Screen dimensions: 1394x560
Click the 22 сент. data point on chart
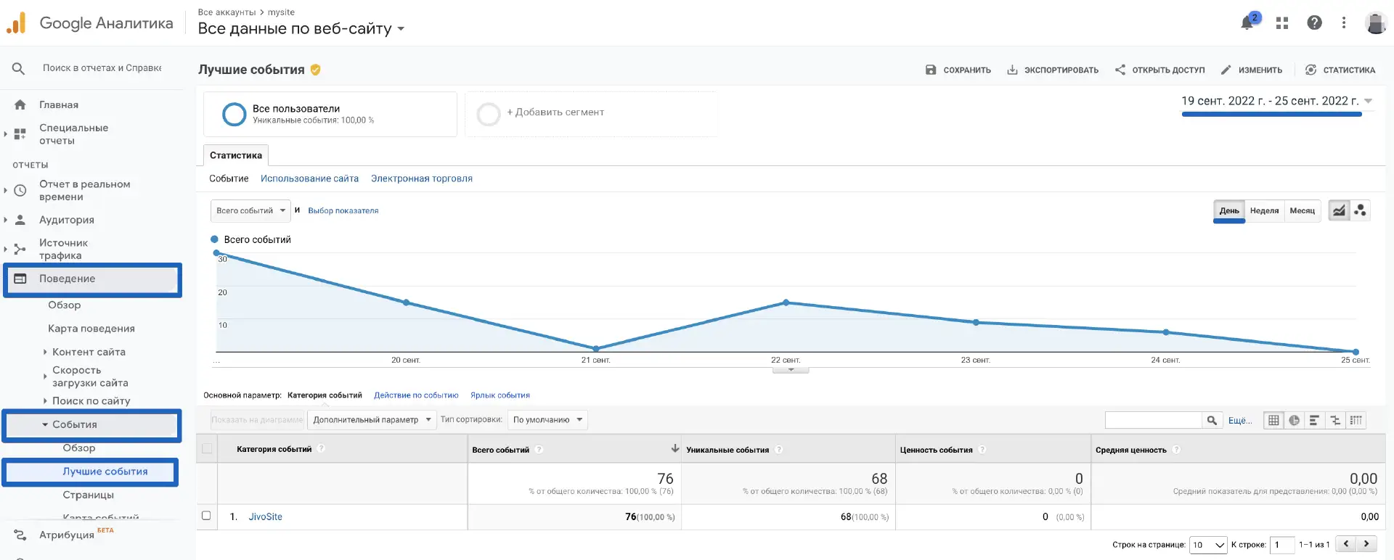(x=786, y=302)
